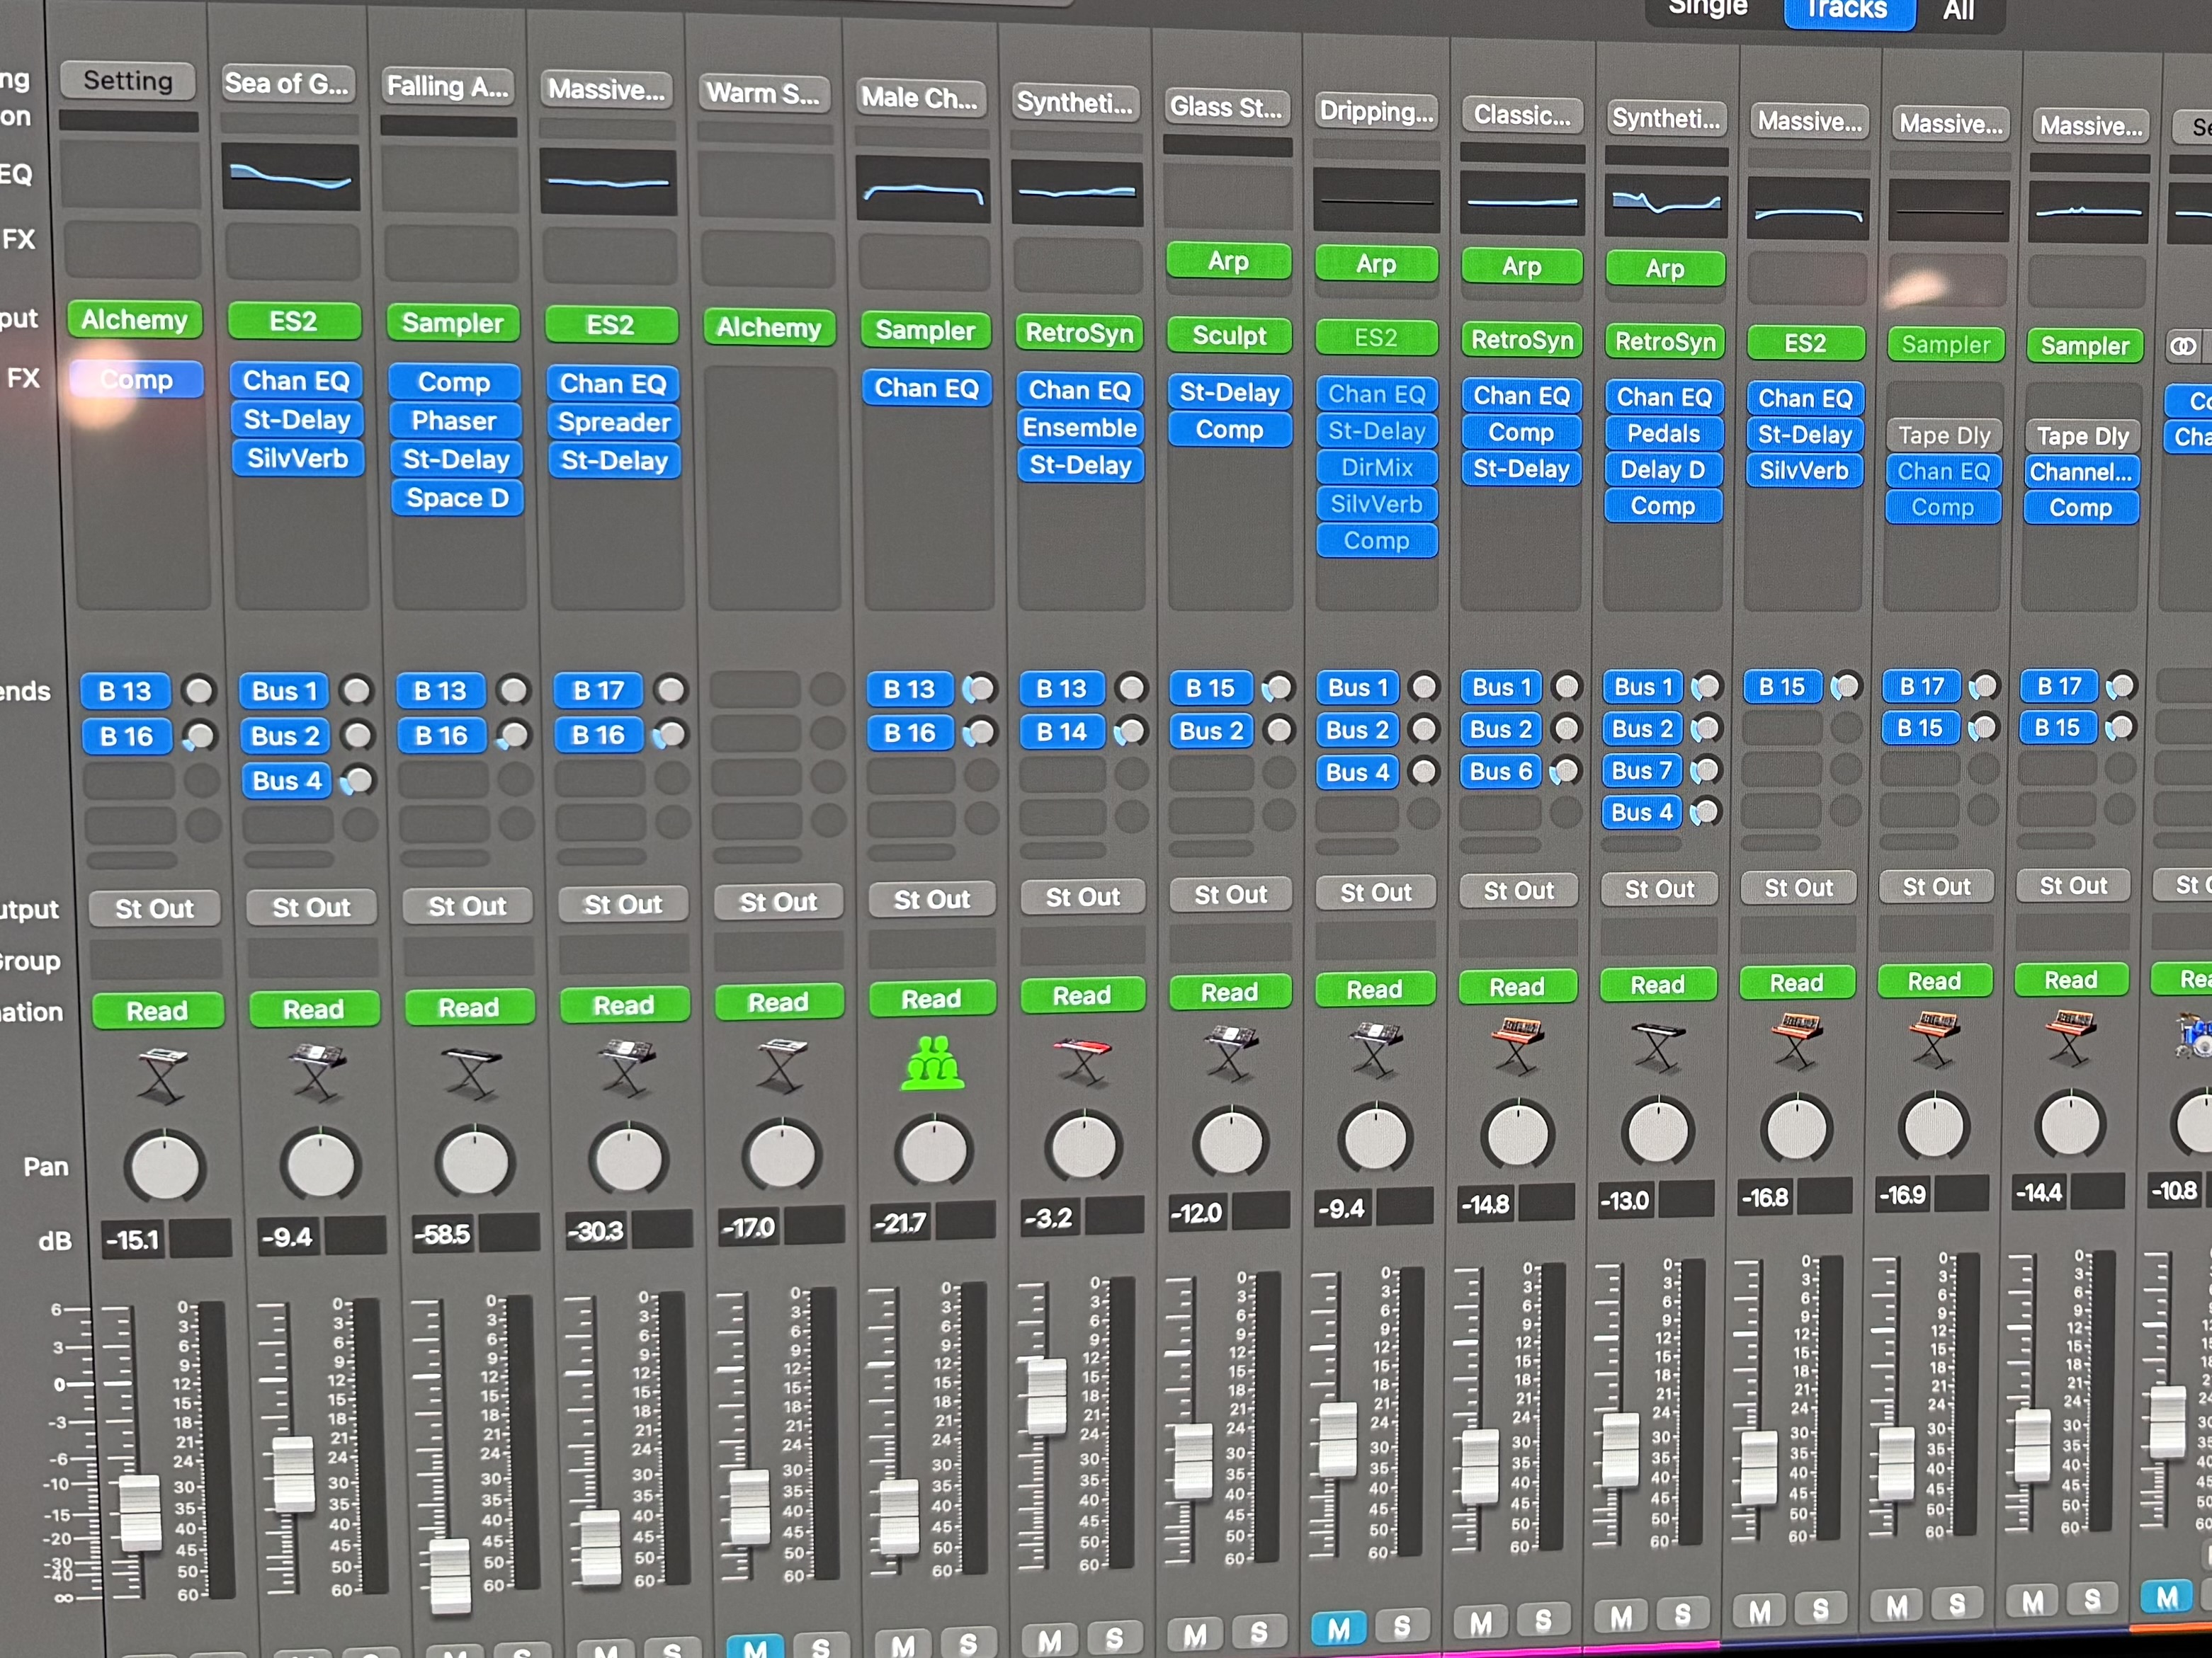Open the Male Ch... EQ curve thumbnail
Viewport: 2212px width, 1658px height.
[x=922, y=190]
